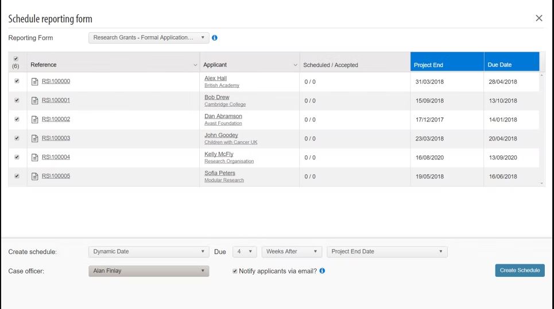The image size is (554, 309).
Task: Disable Notify applicants via email checkbox
Action: pos(235,271)
